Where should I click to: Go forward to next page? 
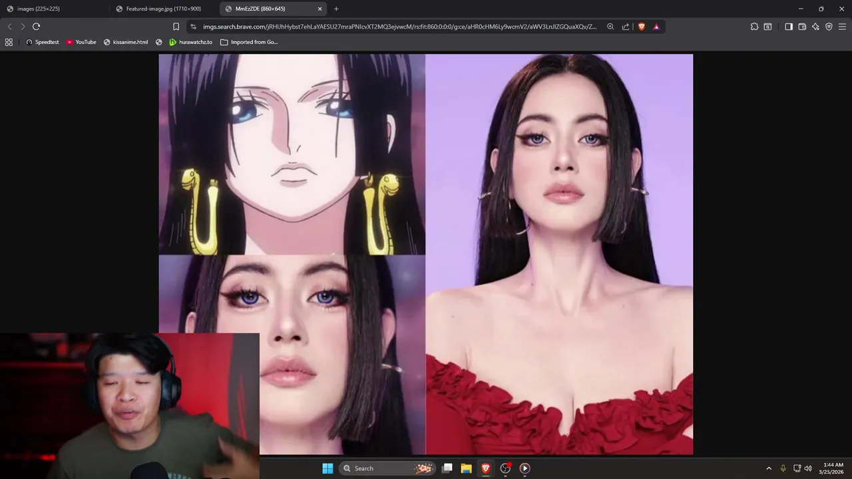tap(23, 27)
